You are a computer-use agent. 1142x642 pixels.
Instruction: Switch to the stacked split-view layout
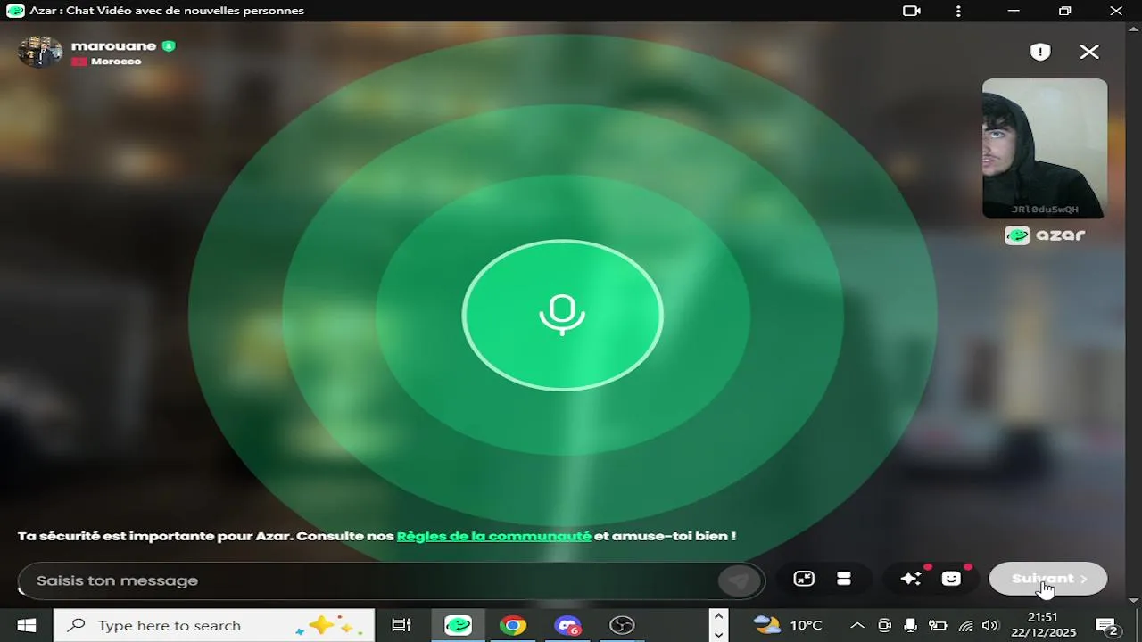pos(844,579)
